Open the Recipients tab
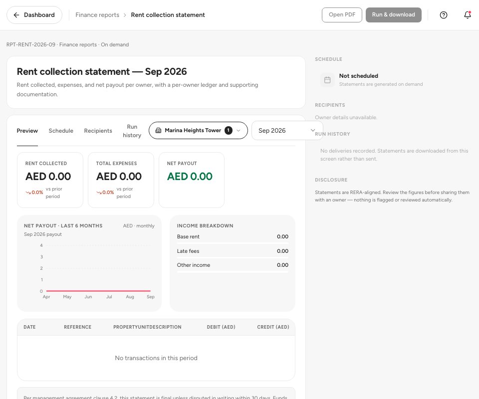This screenshot has width=479, height=399. pos(98,131)
